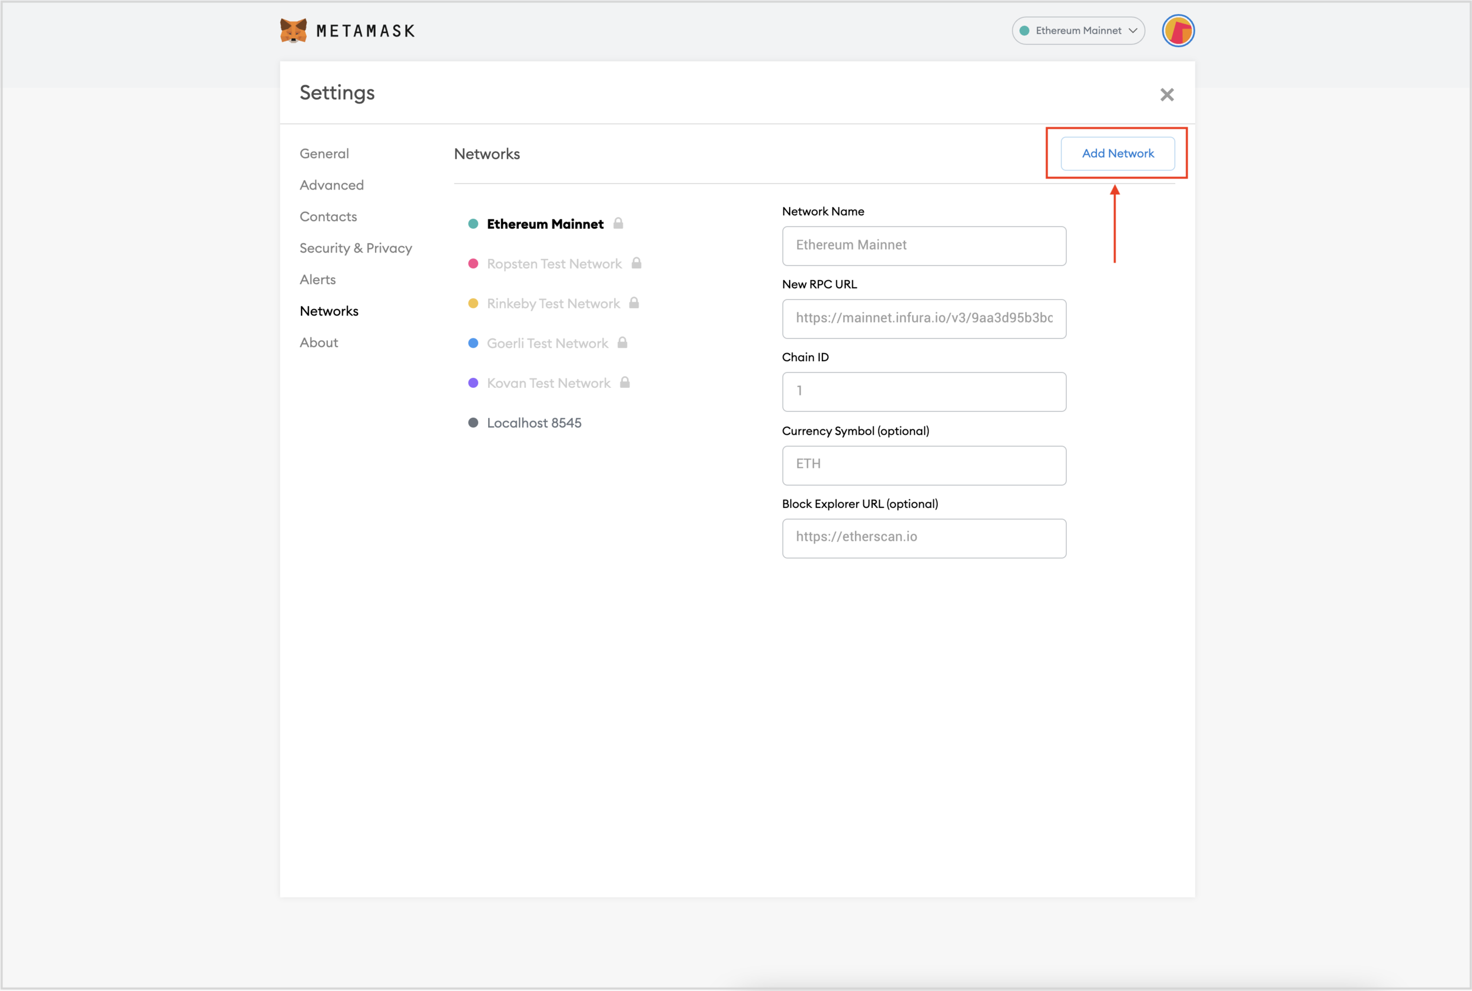Select Ethereum Mainnet in networks list
Screen dimensions: 1472x991
coord(545,224)
